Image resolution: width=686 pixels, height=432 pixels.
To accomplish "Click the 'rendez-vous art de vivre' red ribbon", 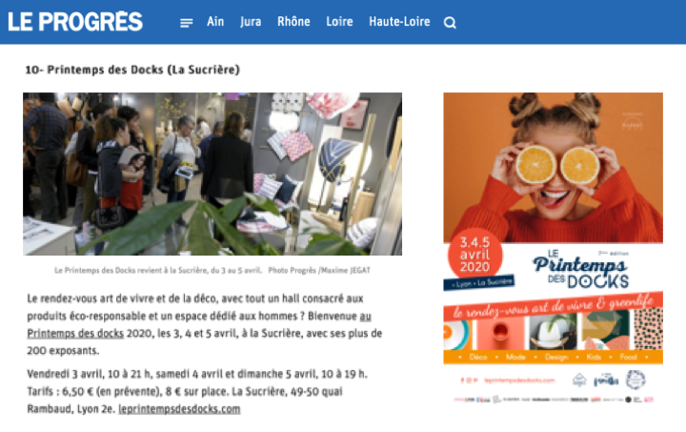I will (x=553, y=305).
